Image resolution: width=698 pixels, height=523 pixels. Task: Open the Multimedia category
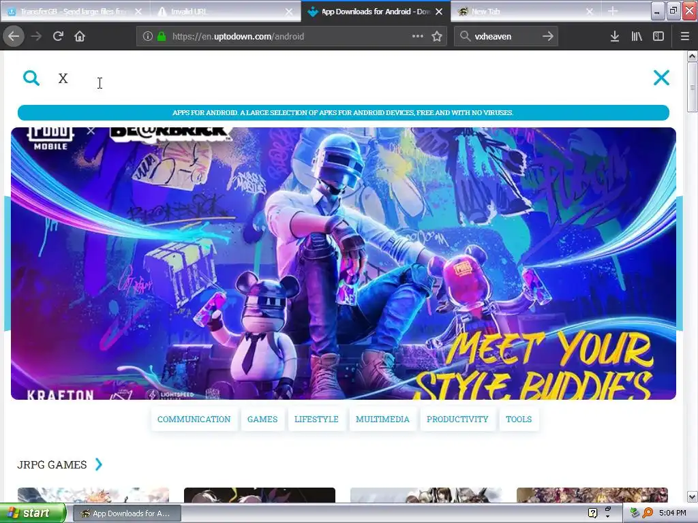382,419
